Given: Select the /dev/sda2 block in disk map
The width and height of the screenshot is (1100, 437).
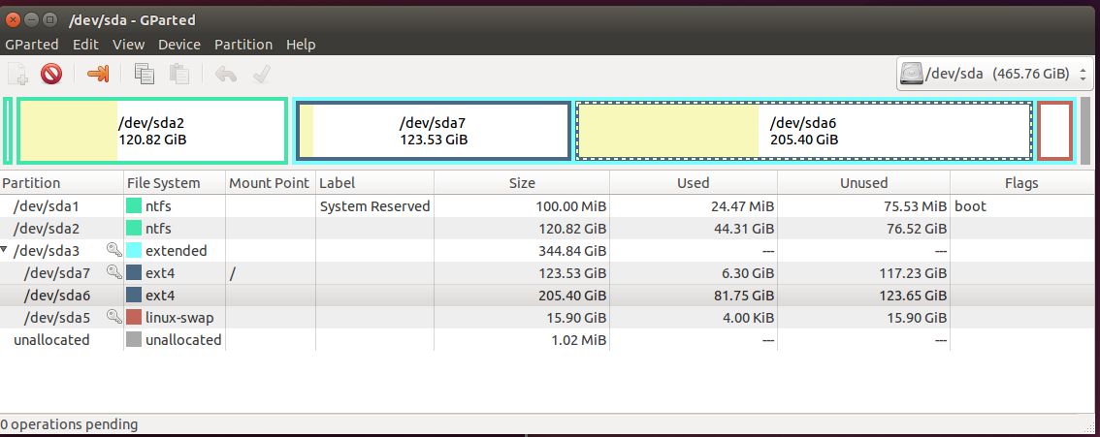Looking at the screenshot, I should pyautogui.click(x=152, y=131).
